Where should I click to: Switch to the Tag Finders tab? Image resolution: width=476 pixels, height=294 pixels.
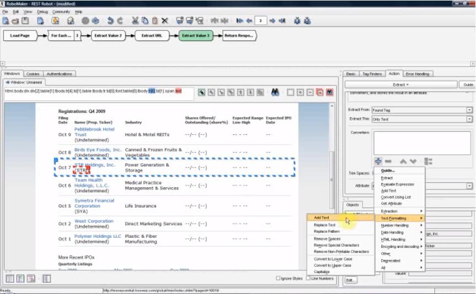pyautogui.click(x=372, y=74)
